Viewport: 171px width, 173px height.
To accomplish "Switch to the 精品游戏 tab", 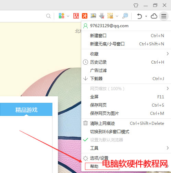I will pyautogui.click(x=26, y=109).
